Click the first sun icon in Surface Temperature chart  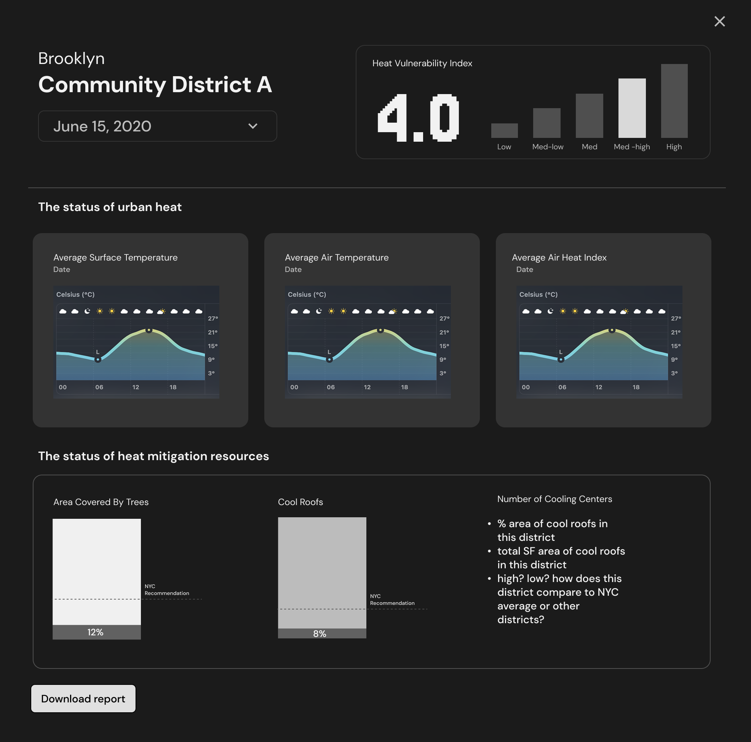(x=100, y=311)
